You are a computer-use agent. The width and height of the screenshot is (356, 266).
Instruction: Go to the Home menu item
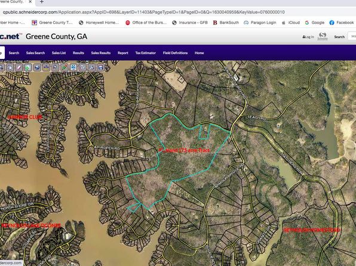[199, 53]
